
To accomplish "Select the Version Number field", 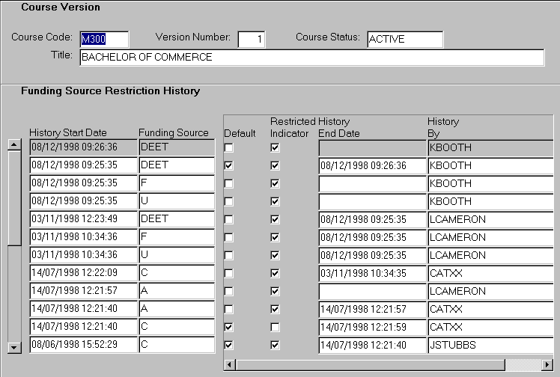I will (x=251, y=40).
